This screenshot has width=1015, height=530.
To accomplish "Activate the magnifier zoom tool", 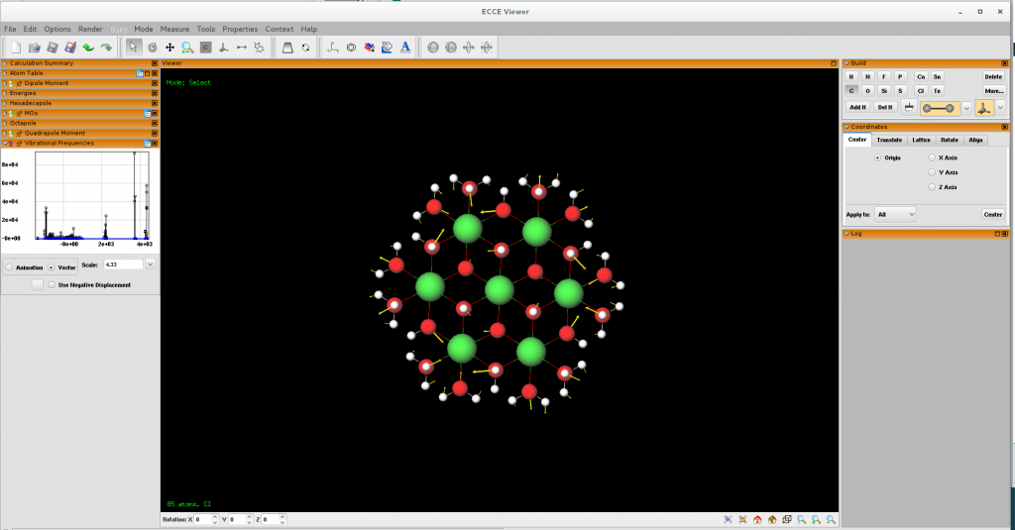I will [187, 47].
